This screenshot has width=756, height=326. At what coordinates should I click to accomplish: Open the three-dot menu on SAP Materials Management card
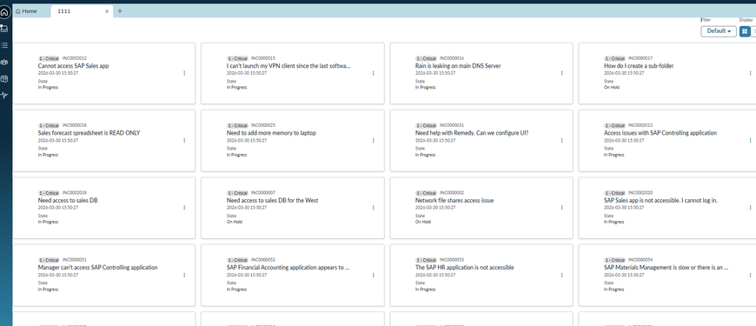click(x=750, y=275)
